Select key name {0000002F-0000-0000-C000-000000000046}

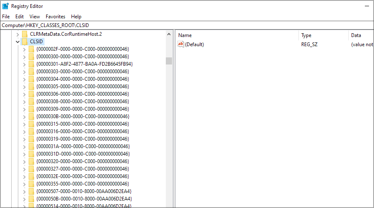pos(83,49)
